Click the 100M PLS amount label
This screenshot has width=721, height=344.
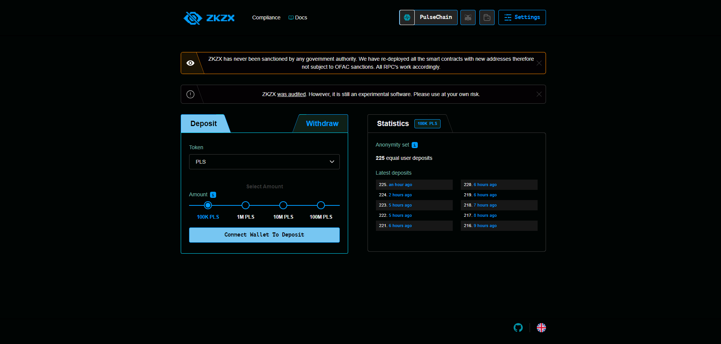321,217
